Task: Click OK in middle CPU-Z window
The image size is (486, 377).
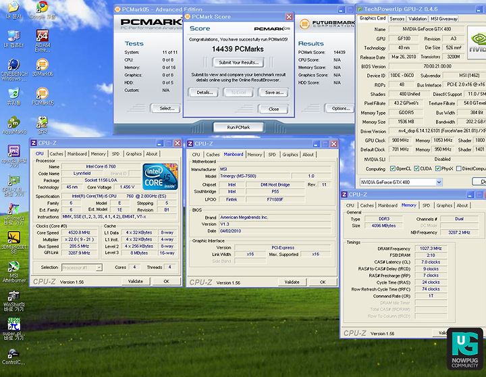Action: [323, 282]
